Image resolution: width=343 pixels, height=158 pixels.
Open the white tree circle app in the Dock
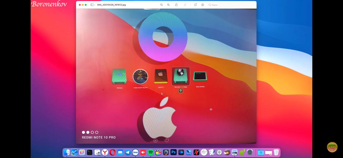[x=204, y=152]
